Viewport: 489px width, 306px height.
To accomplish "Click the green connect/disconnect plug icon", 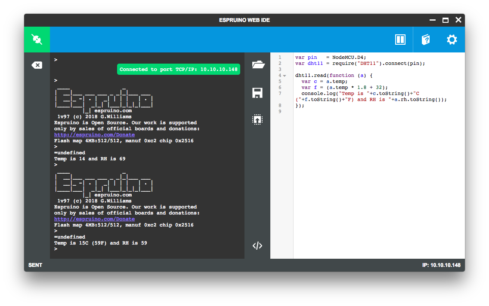I will (x=37, y=40).
